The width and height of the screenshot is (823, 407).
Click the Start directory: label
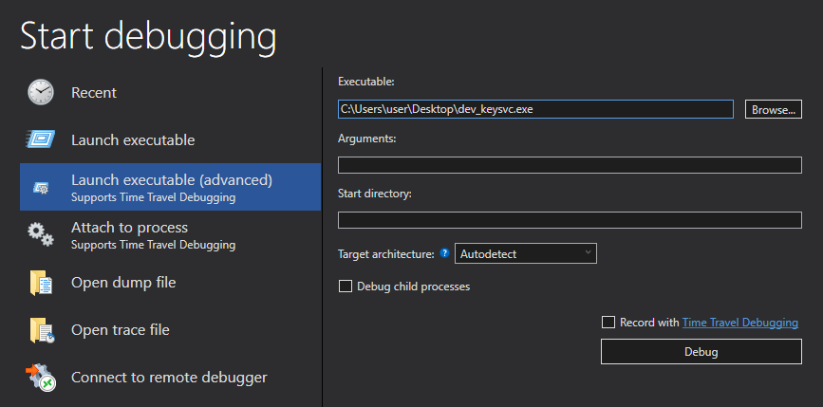[x=375, y=194]
